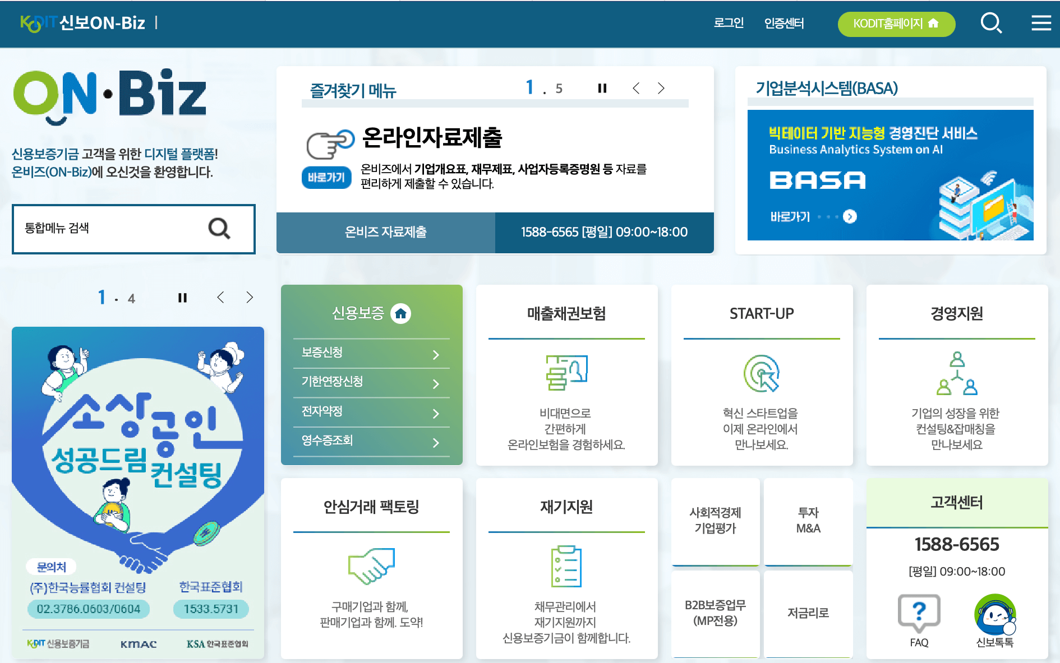
Task: Click the KODIT 신보ON-Biz logo
Action: pos(82,23)
